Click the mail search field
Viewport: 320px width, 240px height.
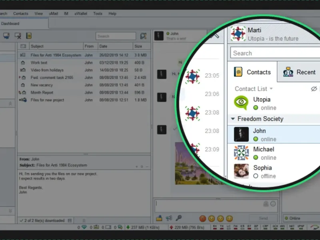pos(116,36)
